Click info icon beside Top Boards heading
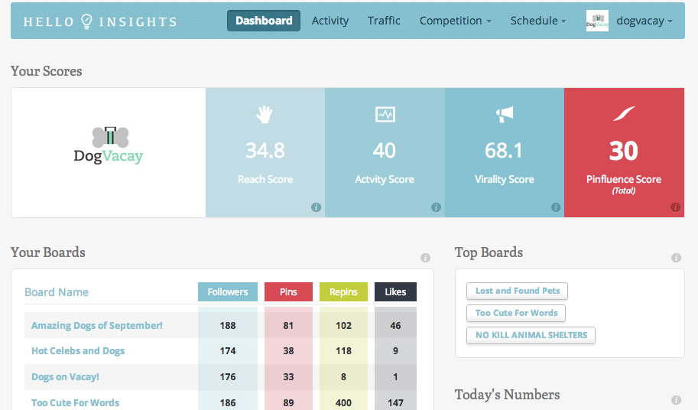The width and height of the screenshot is (698, 410). point(676,258)
